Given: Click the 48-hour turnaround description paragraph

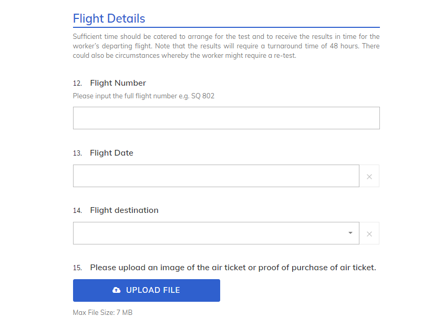Looking at the screenshot, I should pos(226,46).
